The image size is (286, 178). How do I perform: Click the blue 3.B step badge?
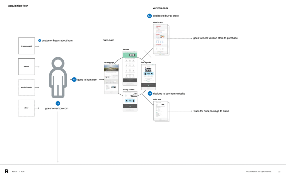pos(150,94)
